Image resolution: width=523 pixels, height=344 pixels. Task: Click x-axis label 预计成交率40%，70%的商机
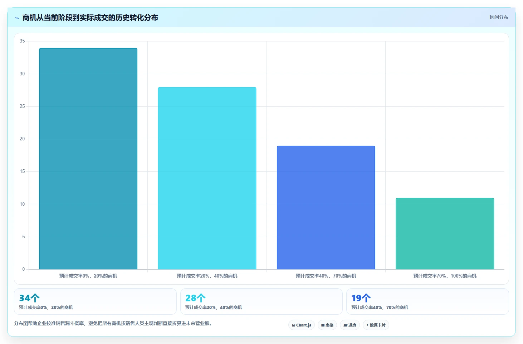326,276
